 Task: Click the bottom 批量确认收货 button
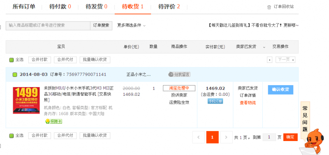coord(95,136)
